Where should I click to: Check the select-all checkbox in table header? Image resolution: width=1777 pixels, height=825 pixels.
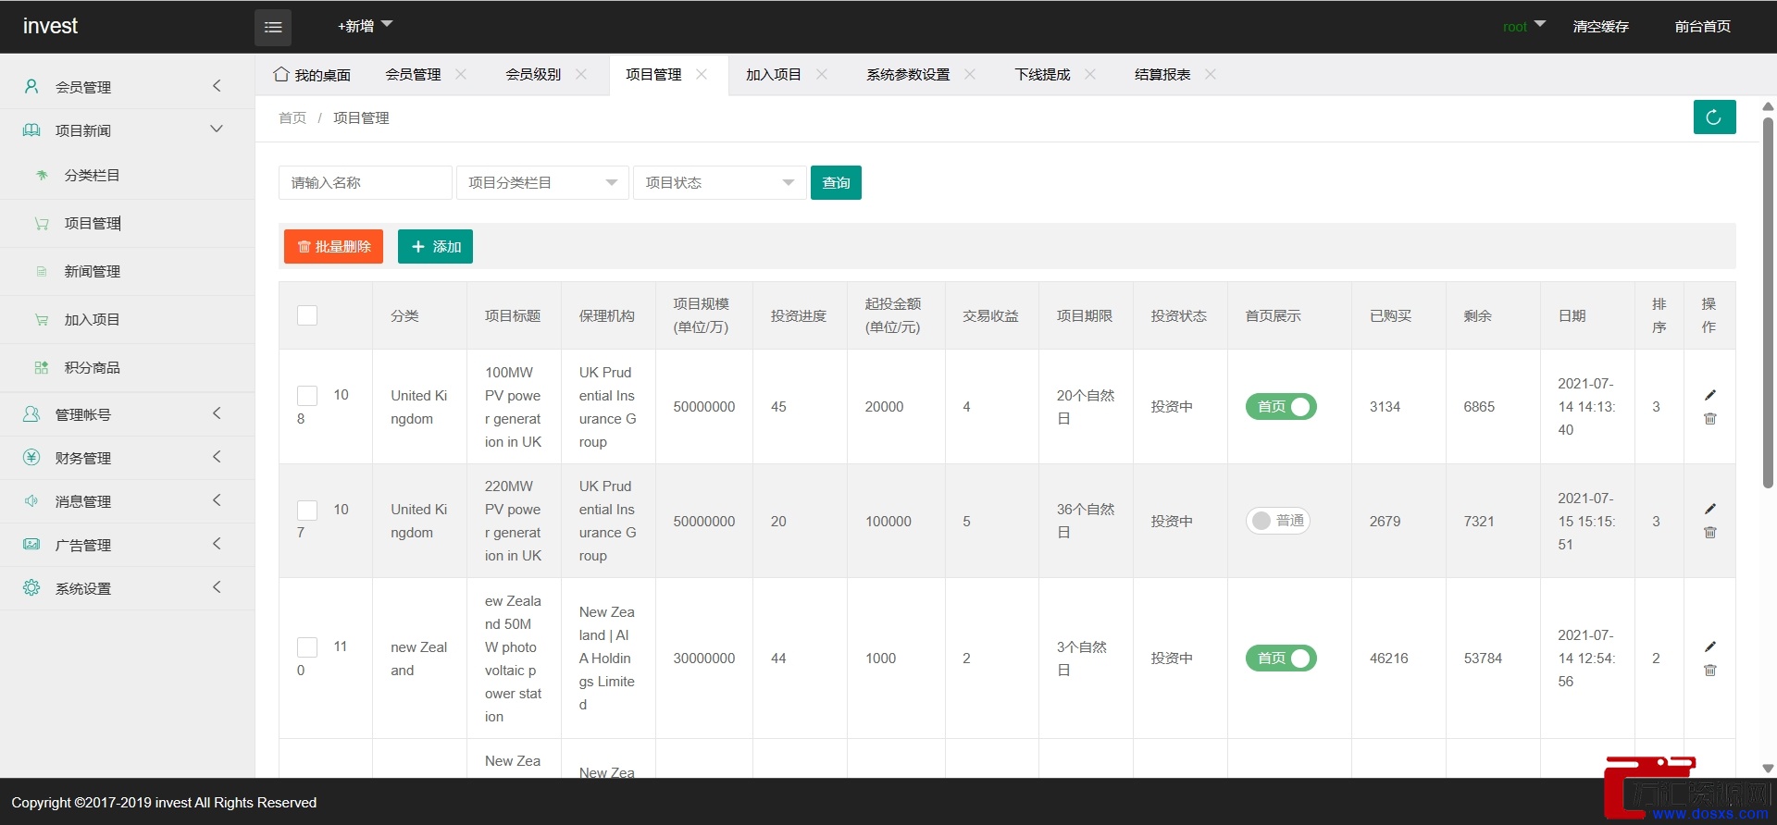click(x=307, y=315)
